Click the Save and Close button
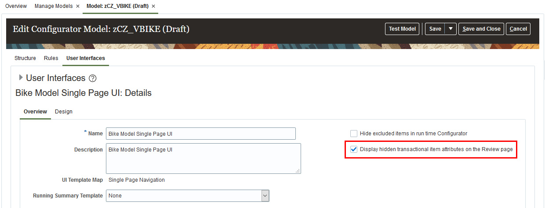 [481, 29]
